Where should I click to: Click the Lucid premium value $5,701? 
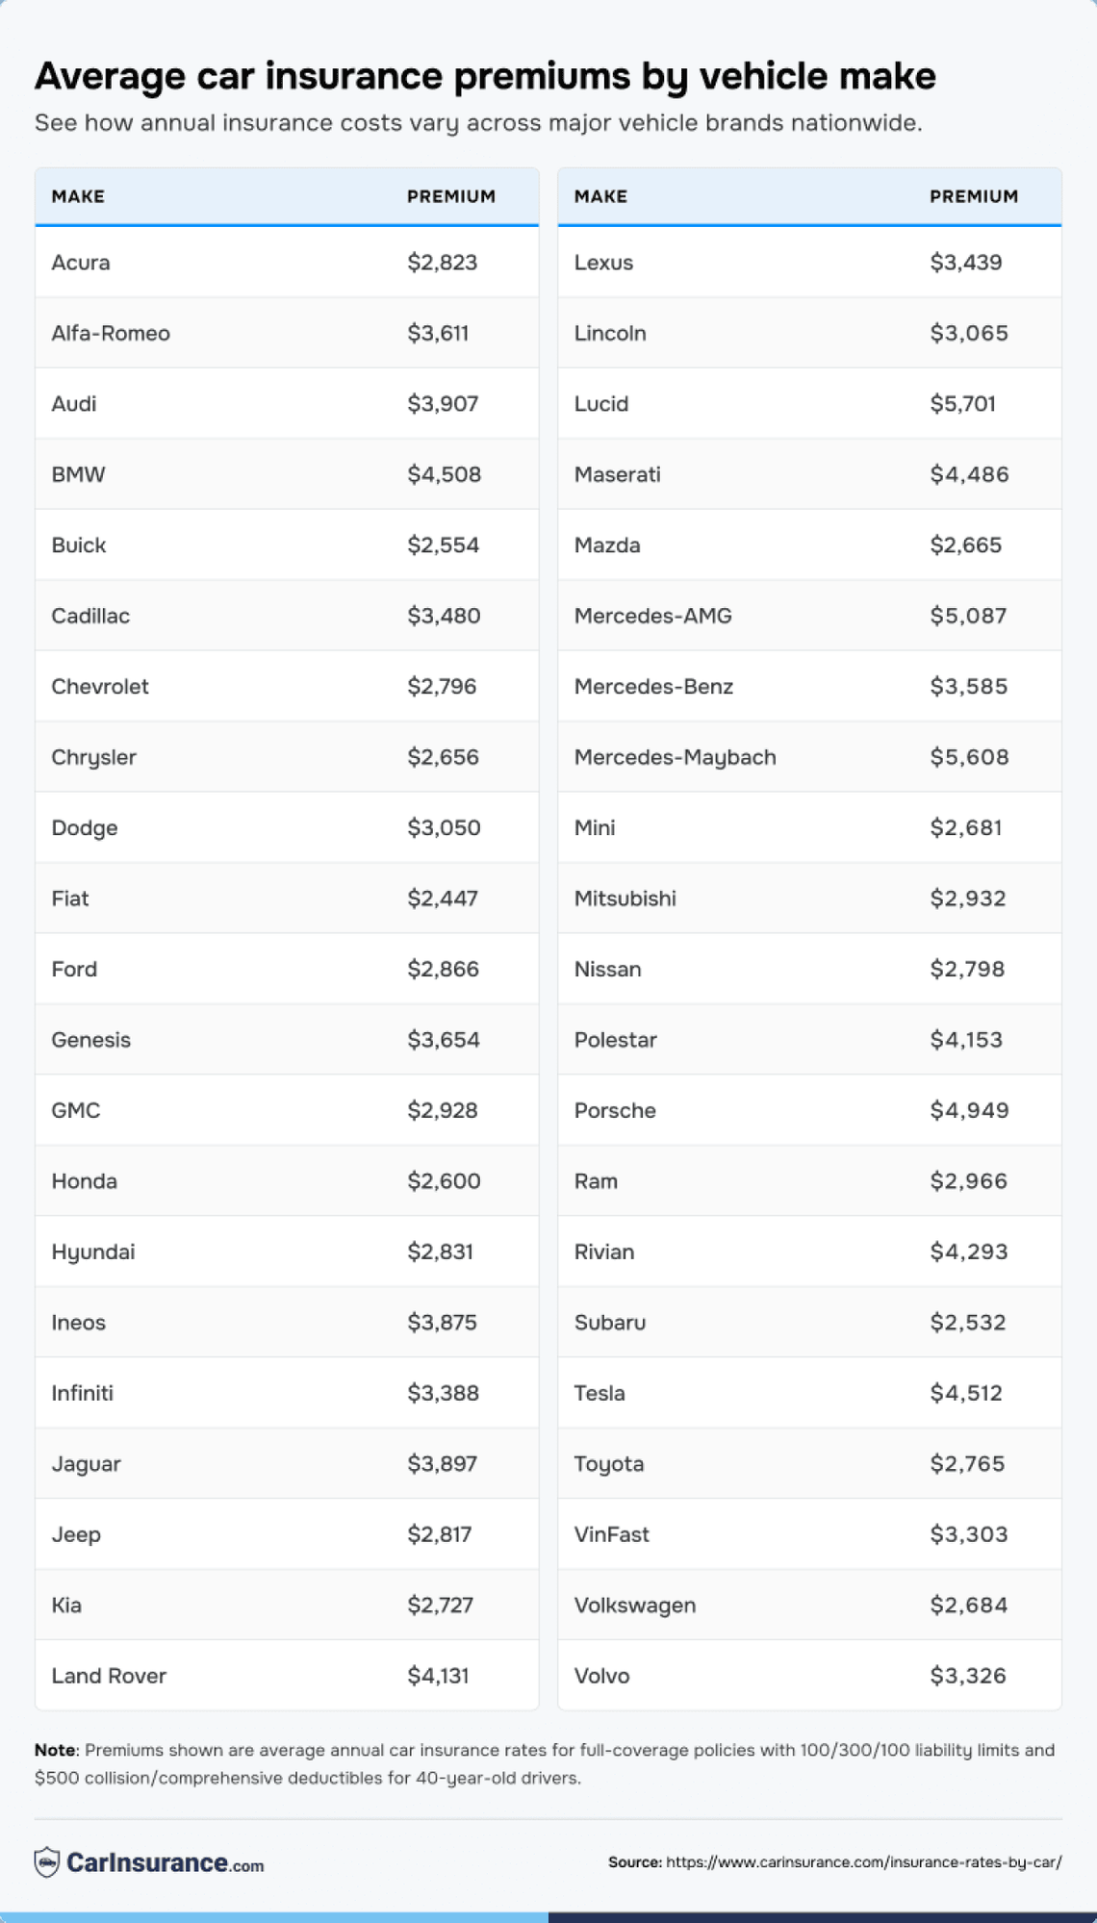[x=962, y=404]
